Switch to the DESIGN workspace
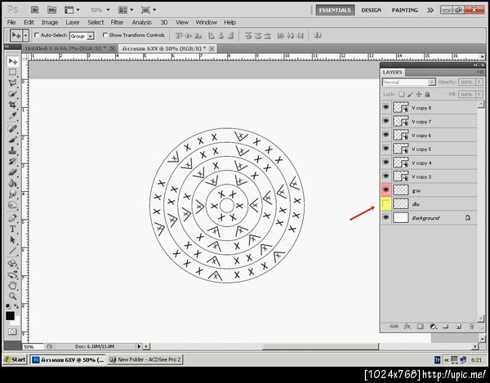 (x=372, y=10)
